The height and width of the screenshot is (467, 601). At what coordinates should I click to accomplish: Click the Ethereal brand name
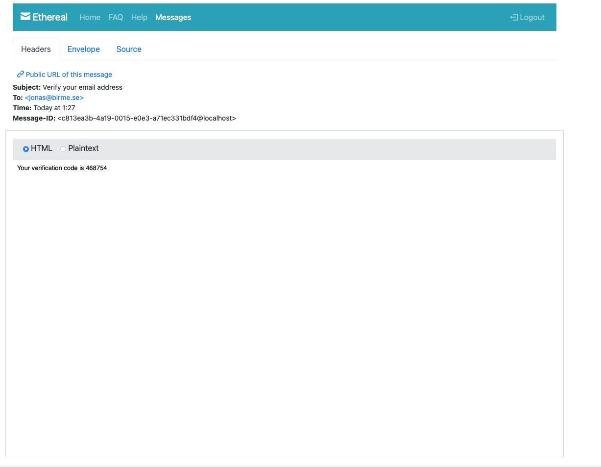pyautogui.click(x=50, y=17)
